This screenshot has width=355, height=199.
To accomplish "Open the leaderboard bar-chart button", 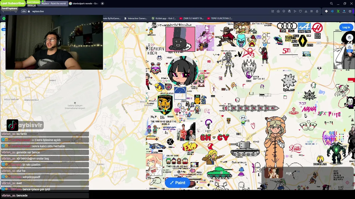I will tap(350, 47).
